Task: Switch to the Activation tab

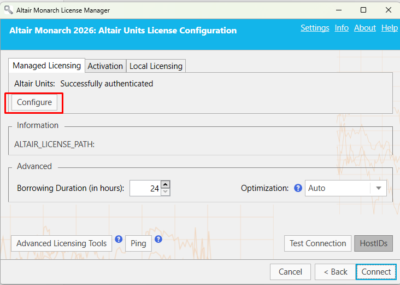Action: (x=105, y=66)
